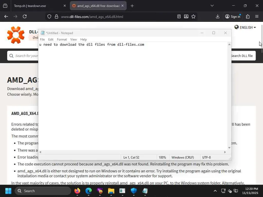Open Firefox extensions puzzle icon

pos(248,16)
